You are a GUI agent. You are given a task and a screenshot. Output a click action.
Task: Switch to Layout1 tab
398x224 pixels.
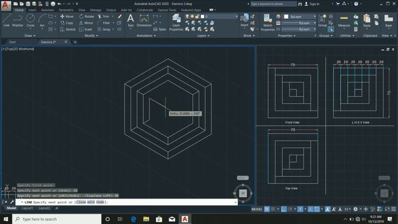tap(27, 208)
